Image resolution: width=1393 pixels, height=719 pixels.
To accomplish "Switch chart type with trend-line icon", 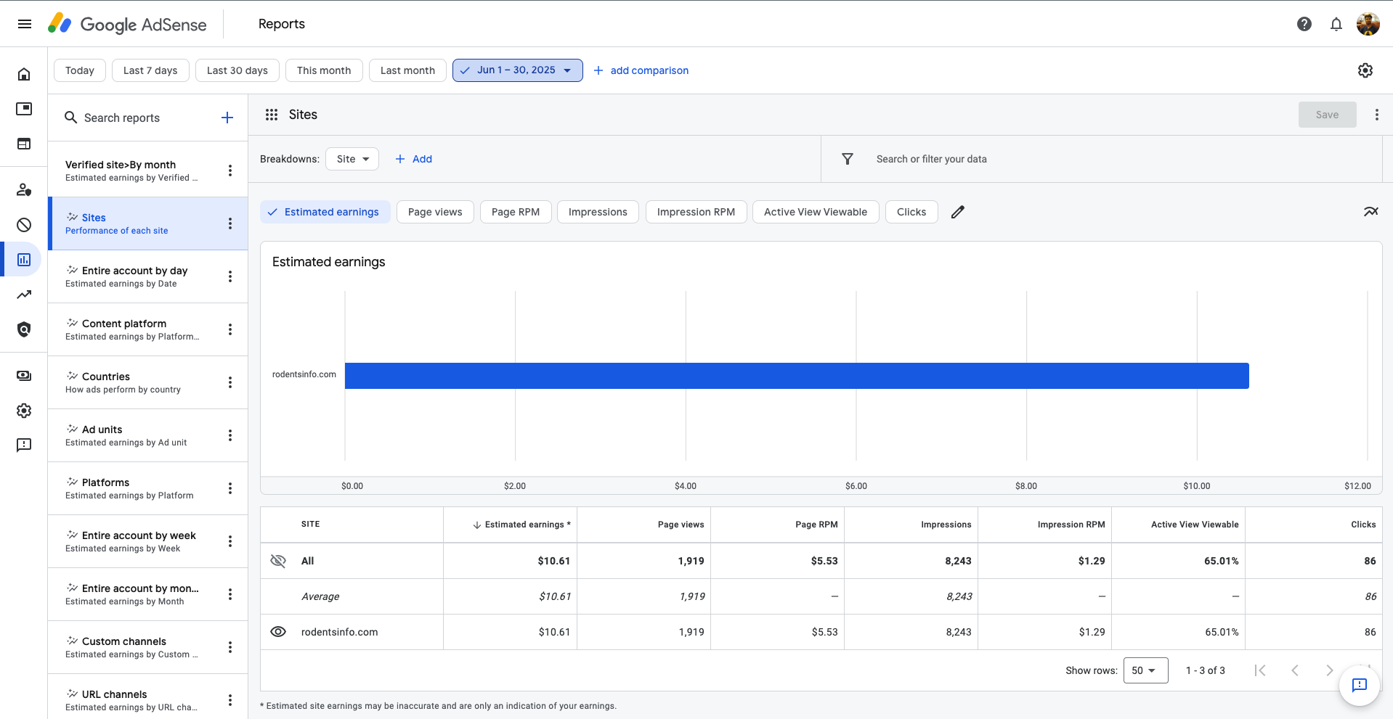I will click(1370, 212).
